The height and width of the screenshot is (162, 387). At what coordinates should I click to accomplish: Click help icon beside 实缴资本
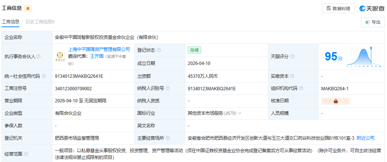click(293, 76)
